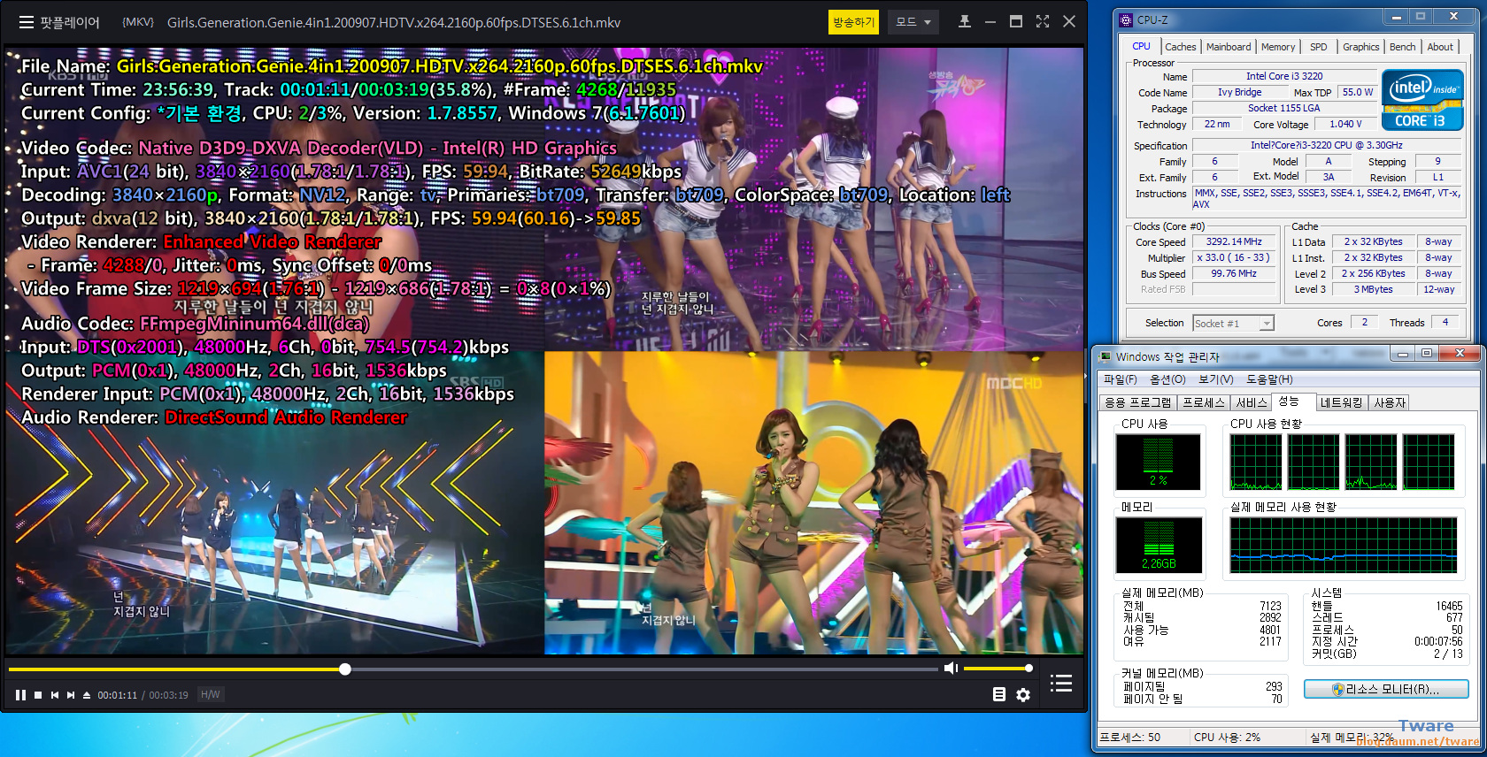Adjust the volume slider

coord(997,668)
